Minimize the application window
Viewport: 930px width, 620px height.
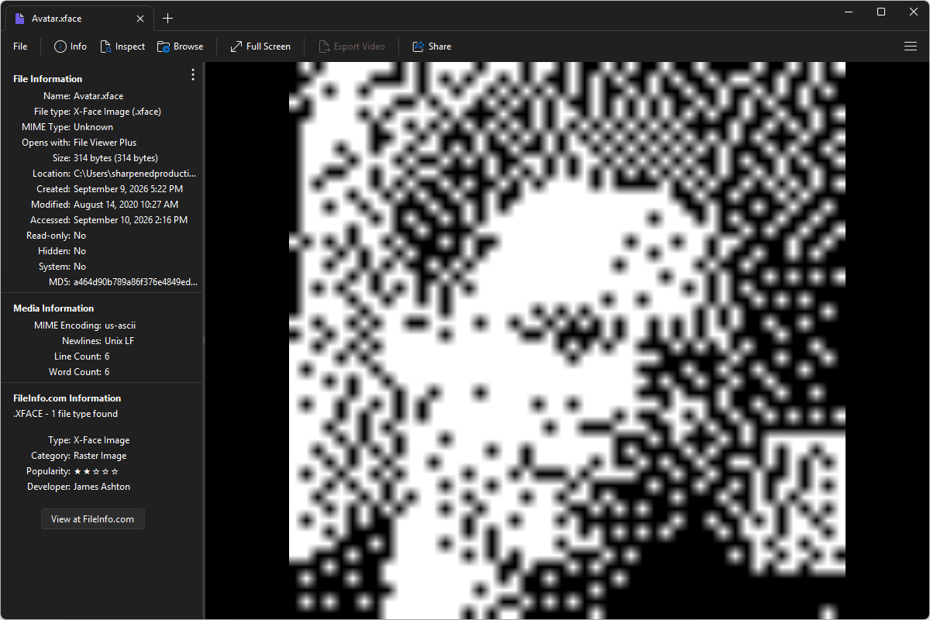coord(847,12)
